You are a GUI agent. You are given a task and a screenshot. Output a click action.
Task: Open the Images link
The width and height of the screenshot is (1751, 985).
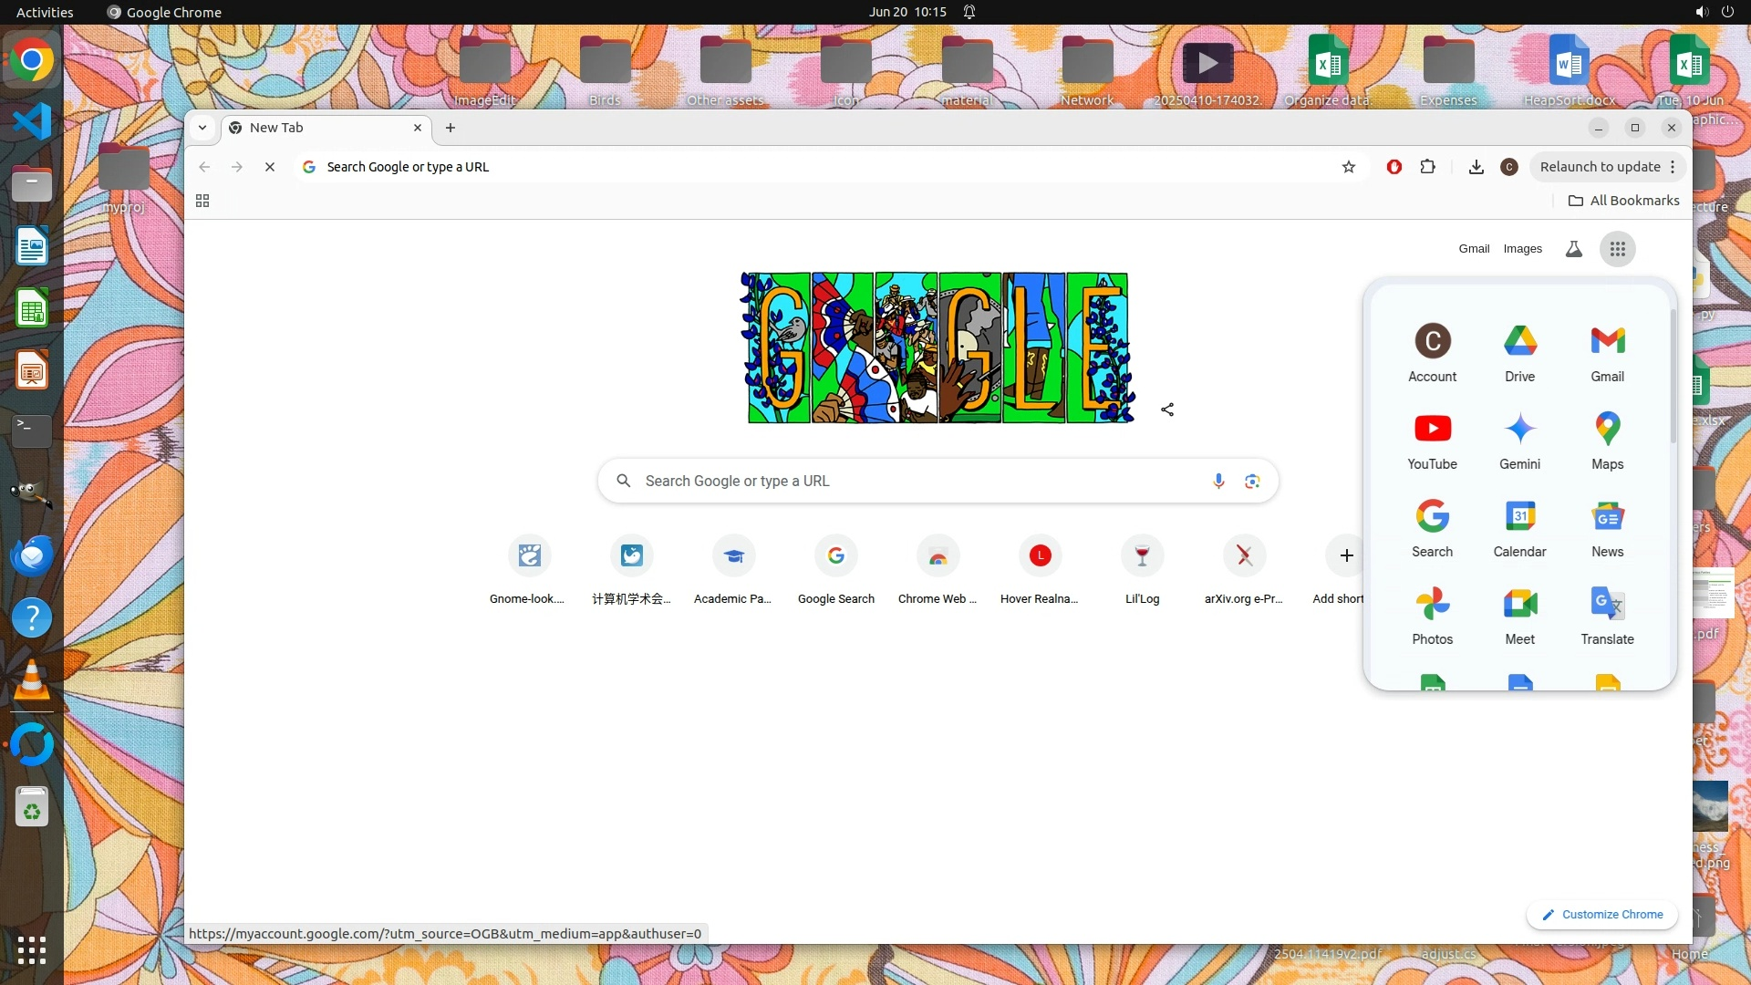pyautogui.click(x=1522, y=249)
